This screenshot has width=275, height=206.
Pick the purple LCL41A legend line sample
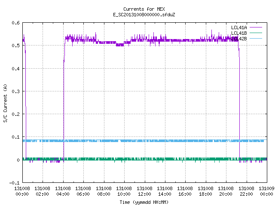(256, 27)
